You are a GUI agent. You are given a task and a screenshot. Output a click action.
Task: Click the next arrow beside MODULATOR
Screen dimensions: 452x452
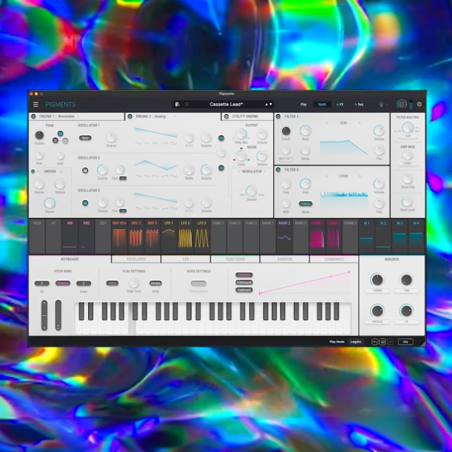coord(264,171)
